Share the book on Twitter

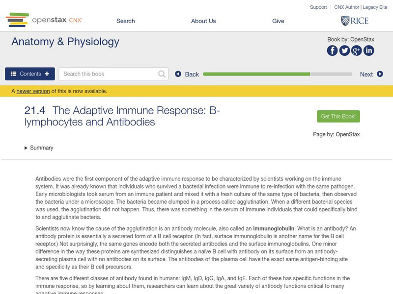point(344,50)
